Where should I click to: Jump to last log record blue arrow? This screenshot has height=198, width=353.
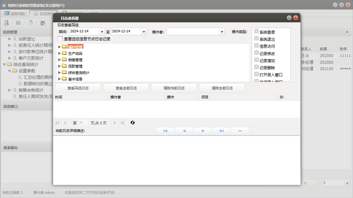coord(222,131)
